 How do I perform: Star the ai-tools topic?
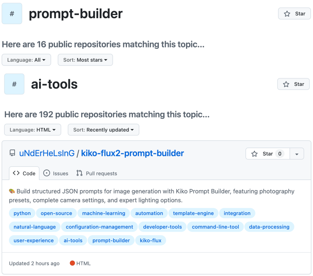click(293, 84)
